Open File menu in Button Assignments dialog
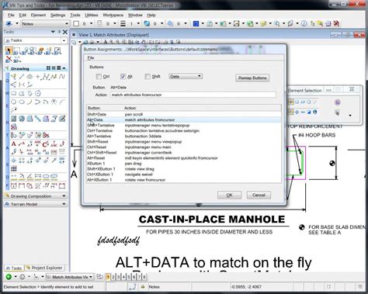The image size is (368, 294). [x=91, y=57]
